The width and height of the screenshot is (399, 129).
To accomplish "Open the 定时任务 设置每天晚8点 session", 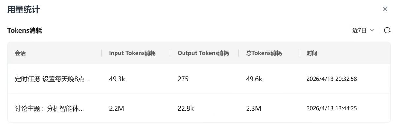I will (52, 79).
